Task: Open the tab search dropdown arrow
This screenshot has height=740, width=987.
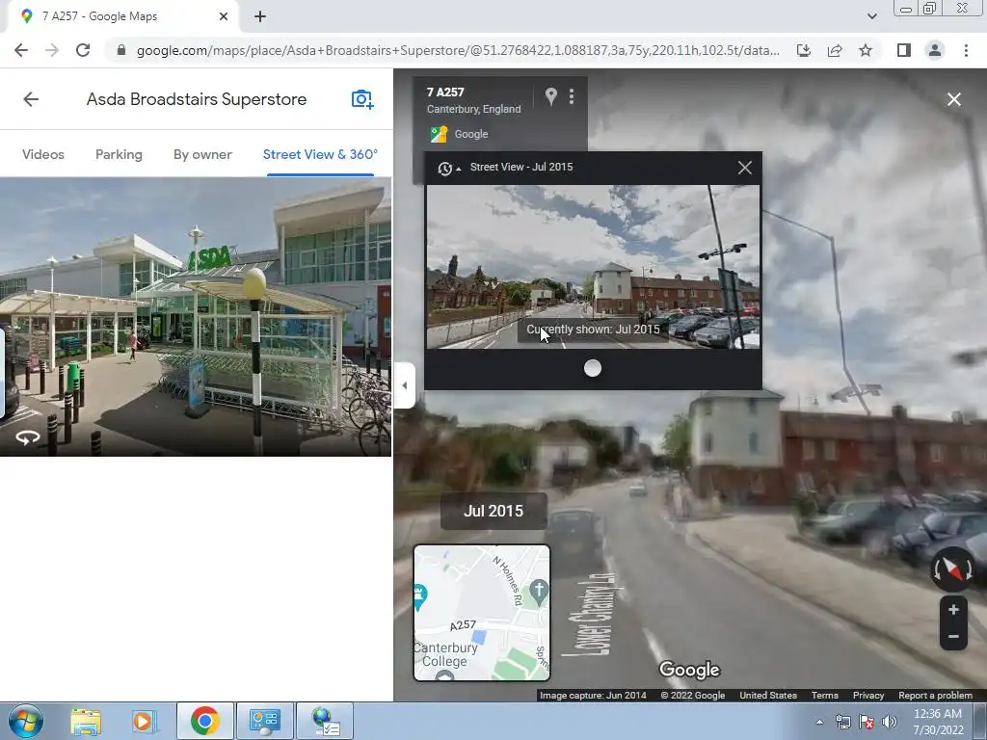Action: 871,17
